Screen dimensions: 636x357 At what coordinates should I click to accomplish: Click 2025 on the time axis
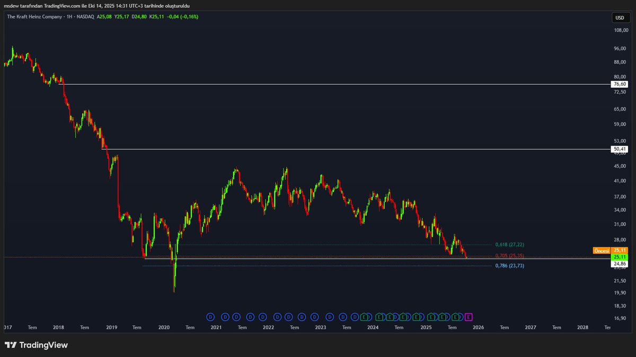426,327
